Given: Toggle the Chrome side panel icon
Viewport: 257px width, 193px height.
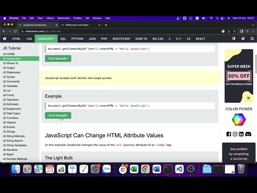Looking at the screenshot, I should [x=242, y=31].
